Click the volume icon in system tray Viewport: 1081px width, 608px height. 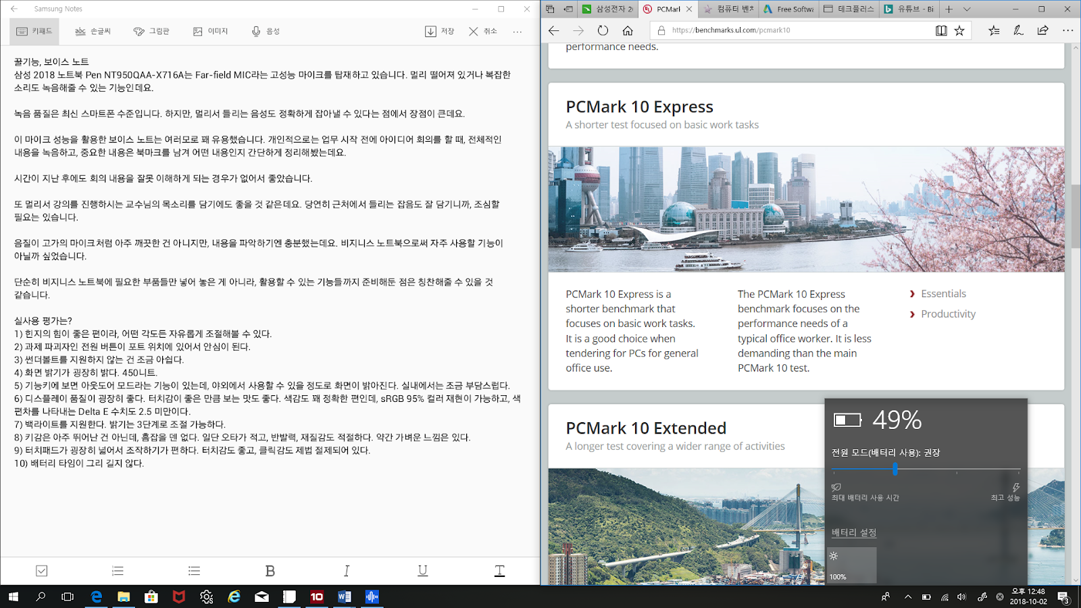point(962,597)
